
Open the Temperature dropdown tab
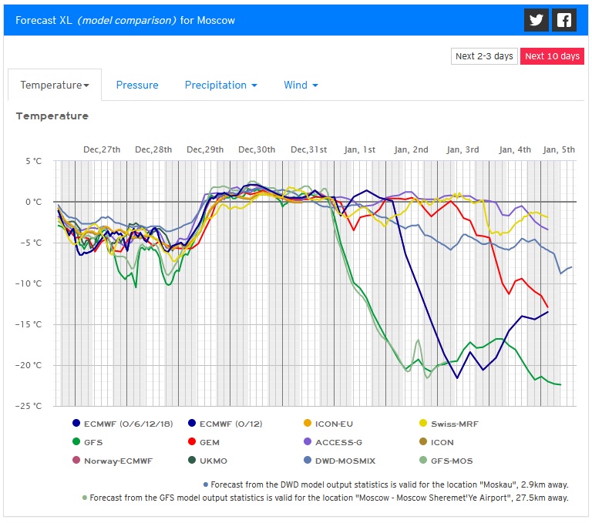pos(54,85)
